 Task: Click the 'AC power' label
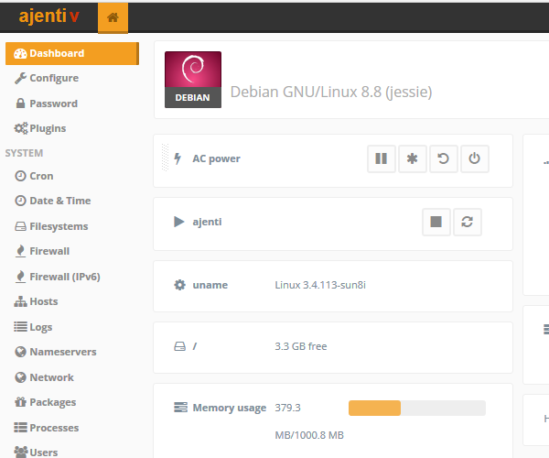coord(216,158)
